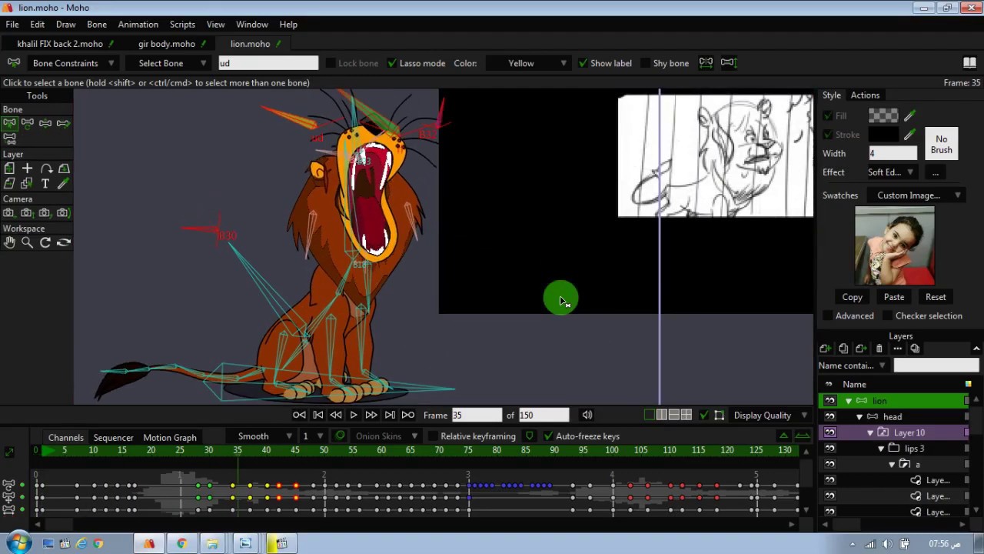Click the Stroke color eyedropper icon

[910, 135]
